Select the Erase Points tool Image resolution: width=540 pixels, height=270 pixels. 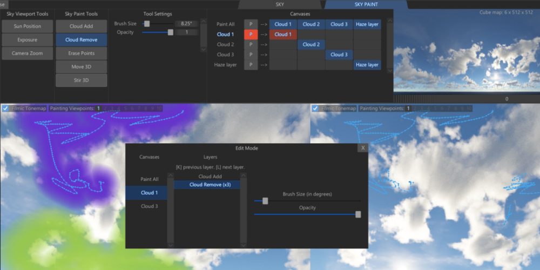click(81, 53)
